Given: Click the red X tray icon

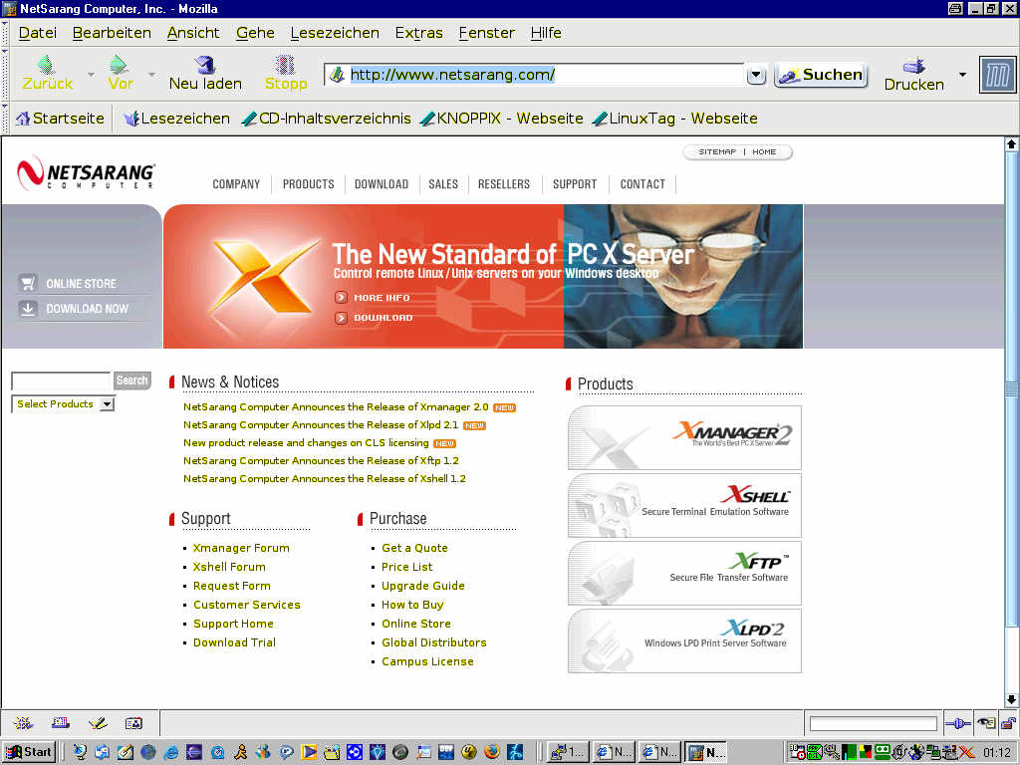Looking at the screenshot, I should point(966,753).
